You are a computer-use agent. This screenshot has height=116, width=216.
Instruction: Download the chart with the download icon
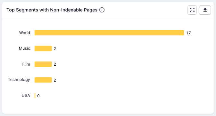coord(205,10)
